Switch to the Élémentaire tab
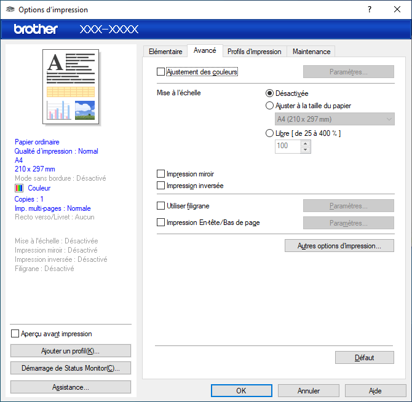This screenshot has height=402, width=412. coord(165,52)
